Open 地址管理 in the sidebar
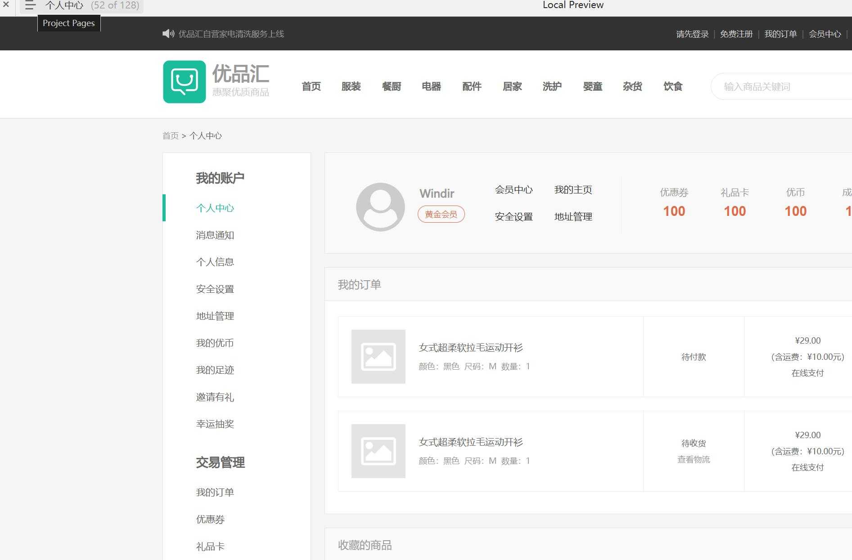852x560 pixels. [215, 316]
